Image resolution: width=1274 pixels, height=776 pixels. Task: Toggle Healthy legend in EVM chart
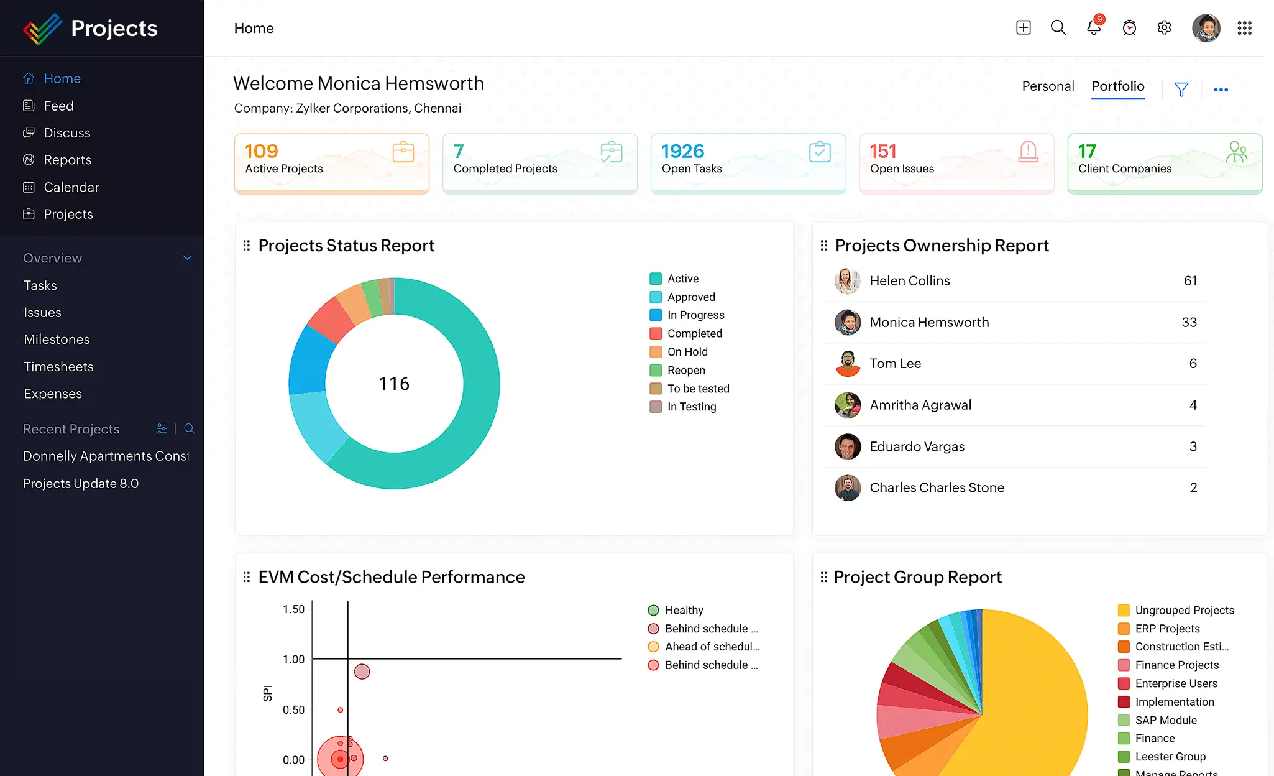[684, 610]
